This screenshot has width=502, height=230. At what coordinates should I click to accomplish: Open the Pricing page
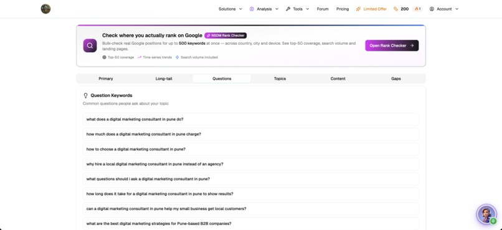(342, 9)
